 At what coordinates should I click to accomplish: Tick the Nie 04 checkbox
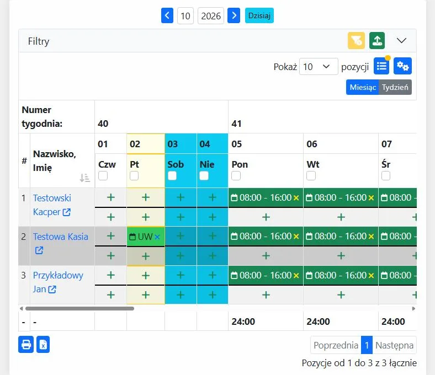point(204,176)
